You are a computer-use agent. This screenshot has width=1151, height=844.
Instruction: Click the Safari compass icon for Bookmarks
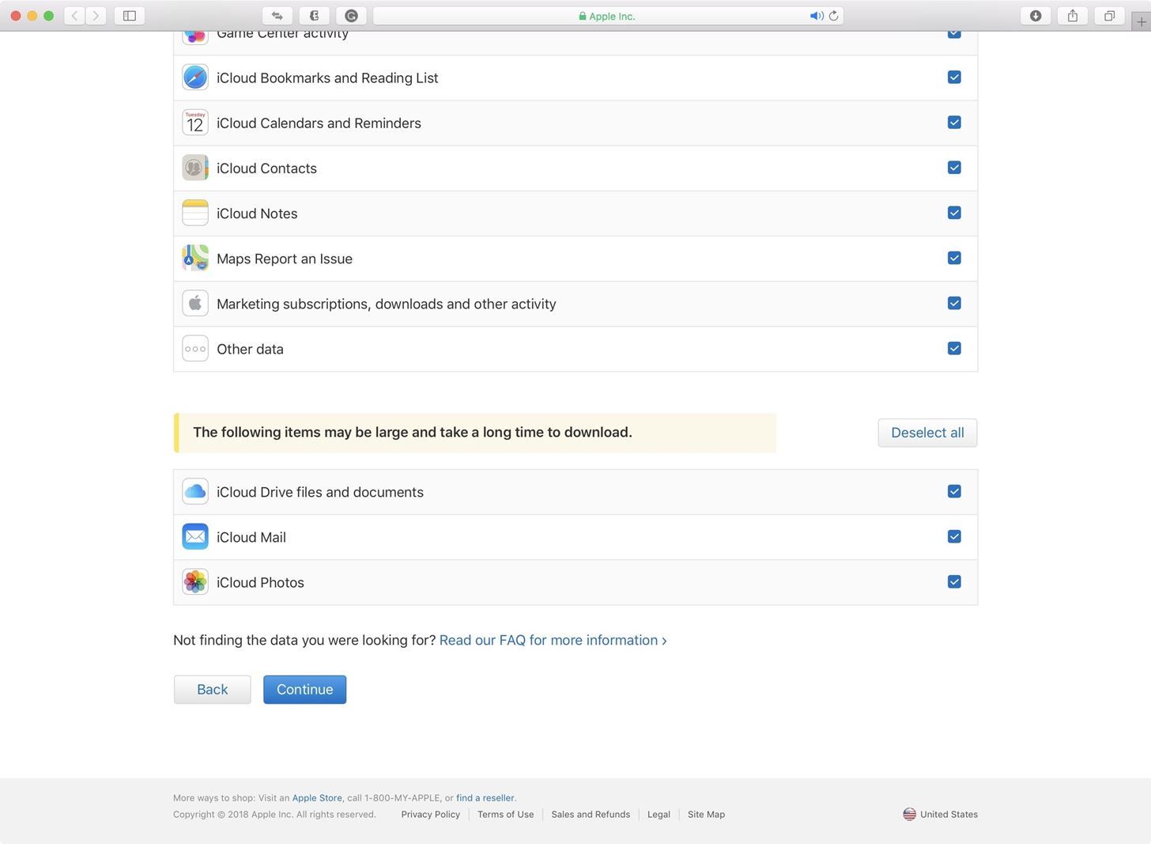click(195, 78)
